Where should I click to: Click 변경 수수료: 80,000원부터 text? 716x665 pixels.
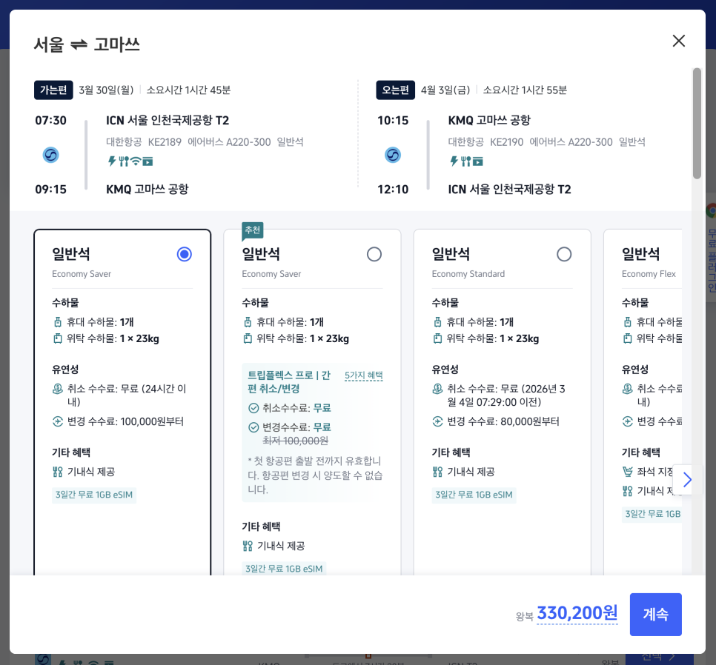point(503,421)
